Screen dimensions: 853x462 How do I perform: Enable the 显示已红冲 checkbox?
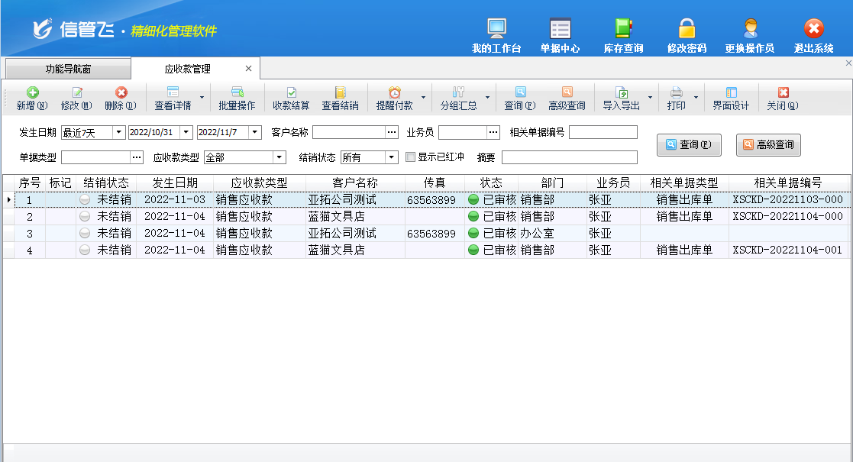(x=411, y=157)
